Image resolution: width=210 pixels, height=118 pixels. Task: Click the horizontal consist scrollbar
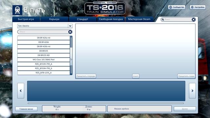pos(106,103)
